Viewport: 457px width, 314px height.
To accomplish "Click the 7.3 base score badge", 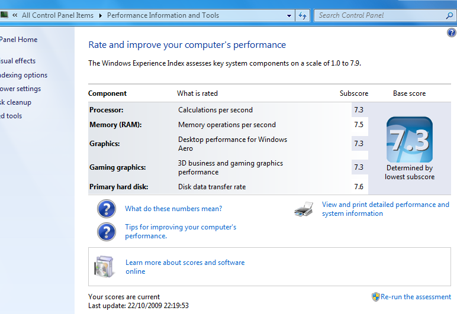I will [410, 140].
